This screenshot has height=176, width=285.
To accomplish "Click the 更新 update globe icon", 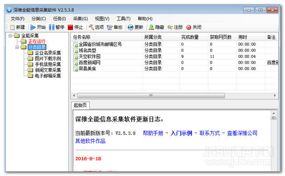I will point(131,27).
